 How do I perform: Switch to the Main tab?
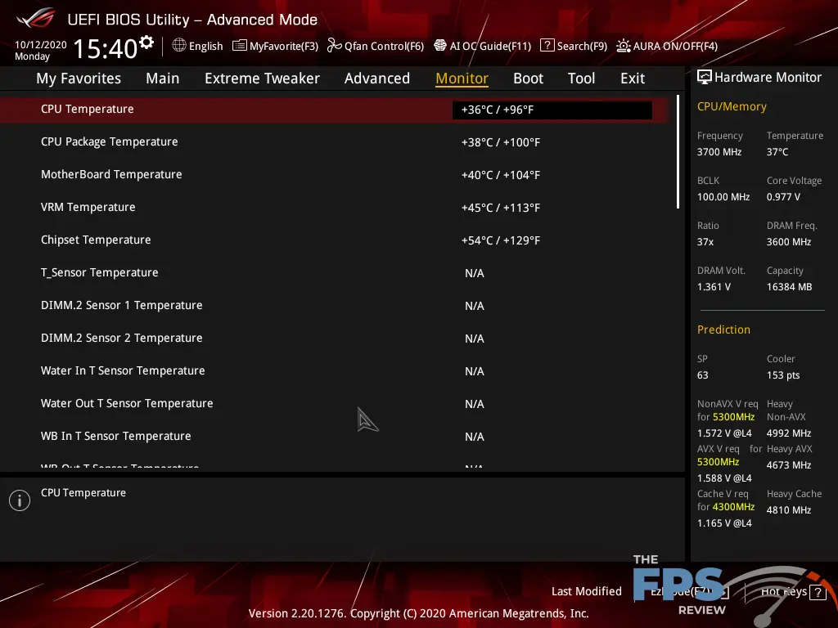(163, 78)
